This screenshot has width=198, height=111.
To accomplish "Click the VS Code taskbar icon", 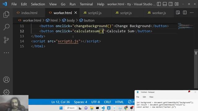I will (103, 108).
